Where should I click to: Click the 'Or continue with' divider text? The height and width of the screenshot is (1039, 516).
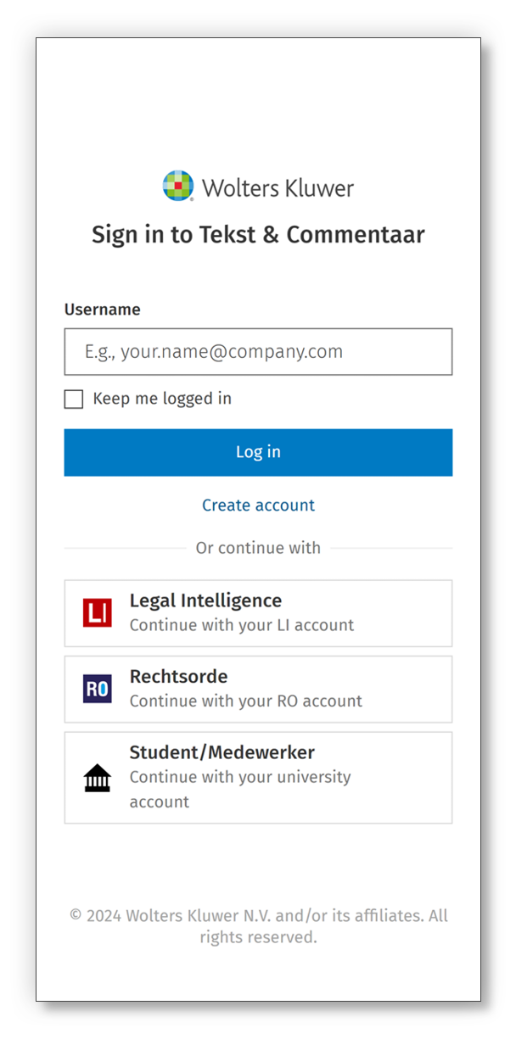coord(258,548)
